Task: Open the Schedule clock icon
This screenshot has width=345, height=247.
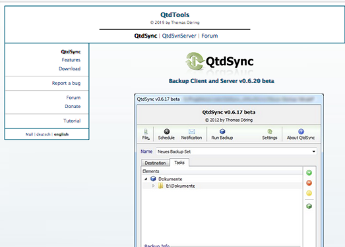Action: (167, 132)
